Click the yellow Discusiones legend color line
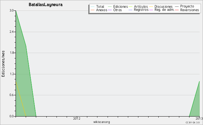 pos(151,7)
